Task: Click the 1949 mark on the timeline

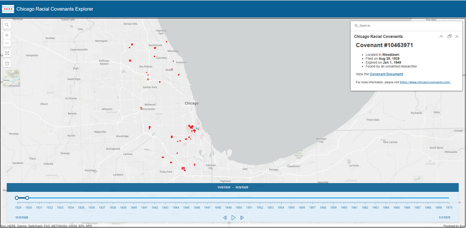Action: pyautogui.click(x=228, y=207)
